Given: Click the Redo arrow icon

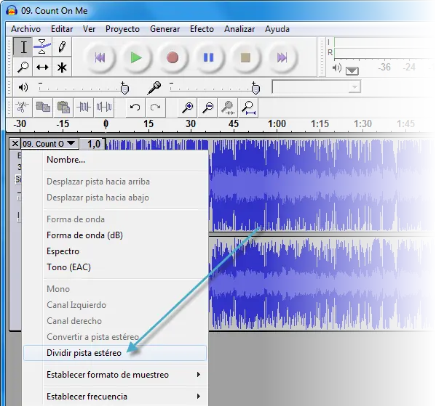Looking at the screenshot, I should [156, 107].
